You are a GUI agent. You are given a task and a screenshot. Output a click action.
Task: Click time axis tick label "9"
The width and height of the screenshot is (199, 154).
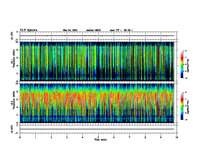tap(161, 137)
